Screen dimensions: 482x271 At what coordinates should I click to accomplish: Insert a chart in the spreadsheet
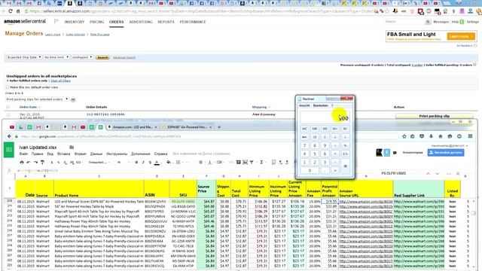point(245,163)
